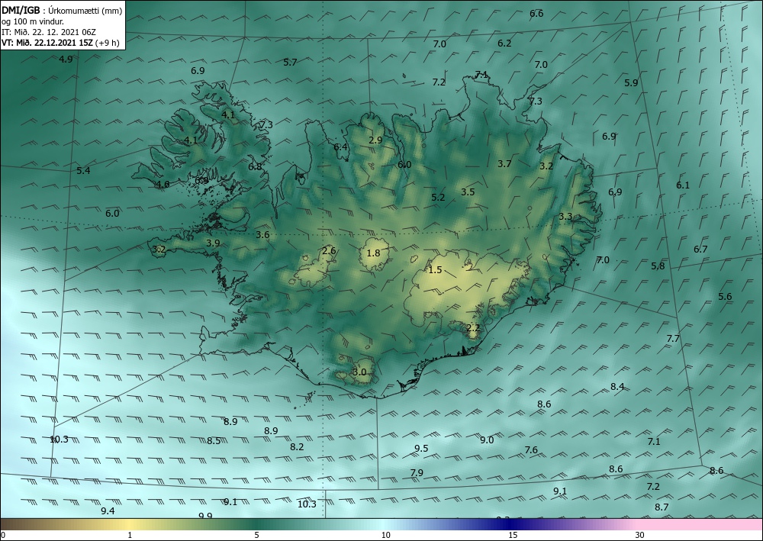Click the 5.9 value on the map

[x=631, y=83]
